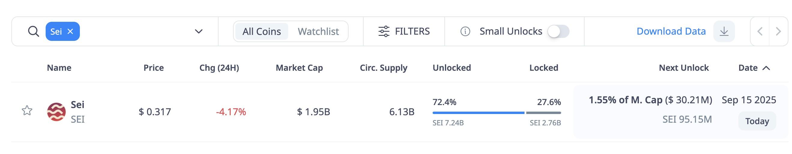792x154 pixels.
Task: Click the Today badge
Action: coord(757,121)
